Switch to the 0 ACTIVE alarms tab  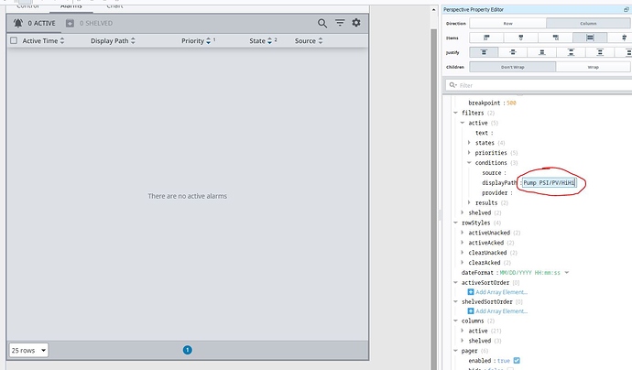(34, 24)
